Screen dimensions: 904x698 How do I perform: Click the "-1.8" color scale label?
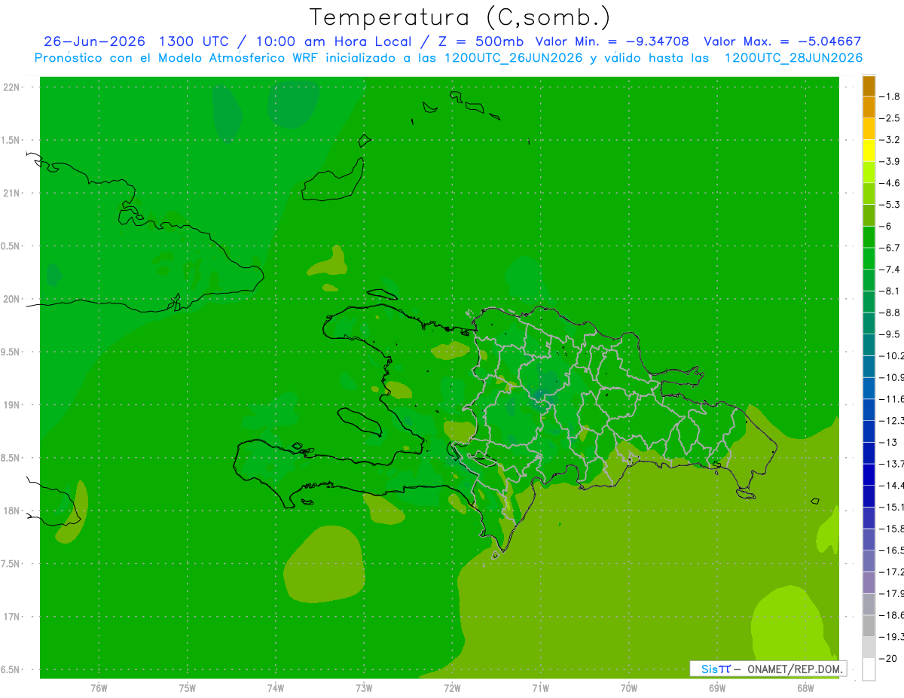pos(891,96)
